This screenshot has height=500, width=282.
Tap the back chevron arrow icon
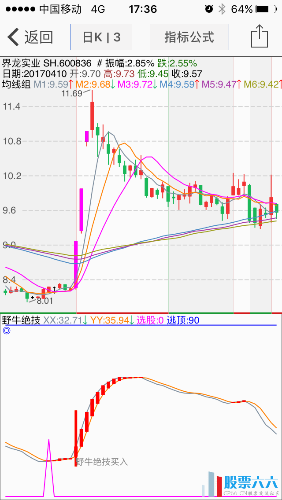(x=13, y=37)
